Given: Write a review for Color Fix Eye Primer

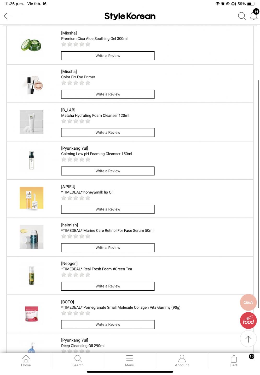Looking at the screenshot, I should point(108,94).
